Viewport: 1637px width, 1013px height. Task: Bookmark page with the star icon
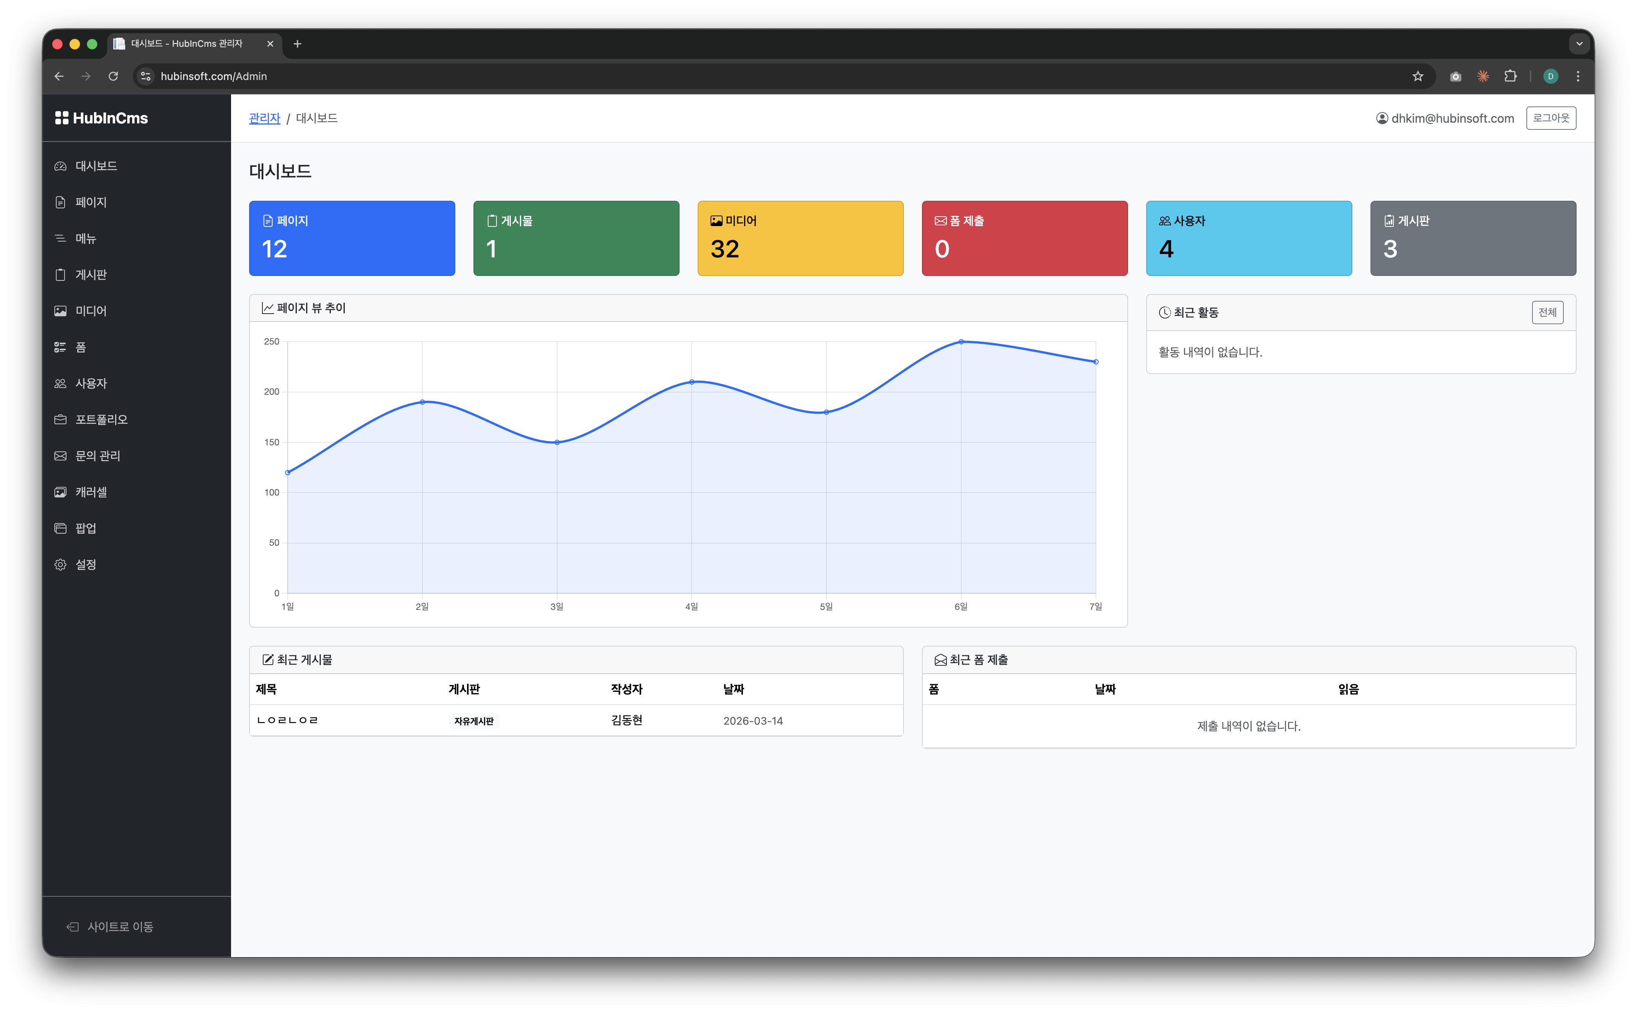1417,76
